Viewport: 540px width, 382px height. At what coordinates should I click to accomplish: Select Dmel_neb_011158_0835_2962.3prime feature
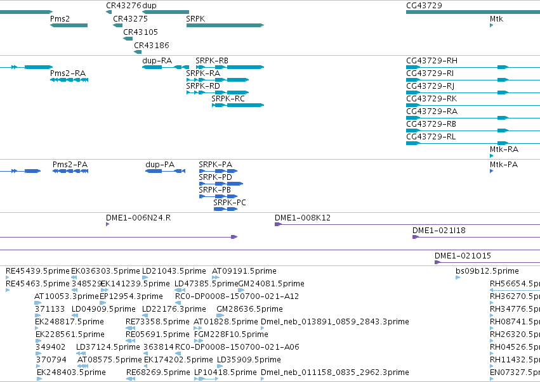coord(263,379)
